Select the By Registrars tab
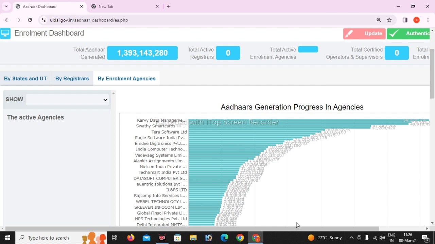Viewport: 435px width, 244px height. click(x=72, y=79)
